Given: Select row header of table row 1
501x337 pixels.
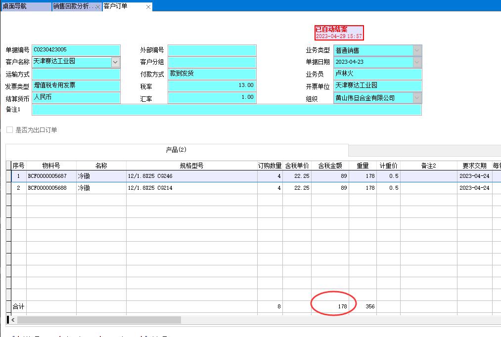Looking at the screenshot, I should (8, 176).
